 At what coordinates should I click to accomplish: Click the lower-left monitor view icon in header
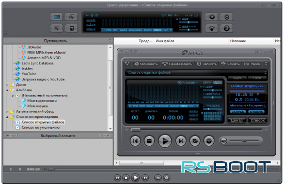(x=57, y=28)
